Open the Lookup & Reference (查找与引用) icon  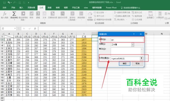tap(63, 14)
